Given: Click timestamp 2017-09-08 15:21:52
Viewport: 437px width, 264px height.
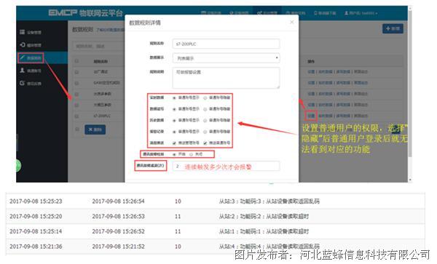Looking at the screenshot, I should click(119, 247).
